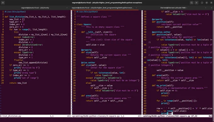Viewport: 214px width, 122px height.
Task: Click the 'else:' line in the middle pane
Action: coord(89,83)
